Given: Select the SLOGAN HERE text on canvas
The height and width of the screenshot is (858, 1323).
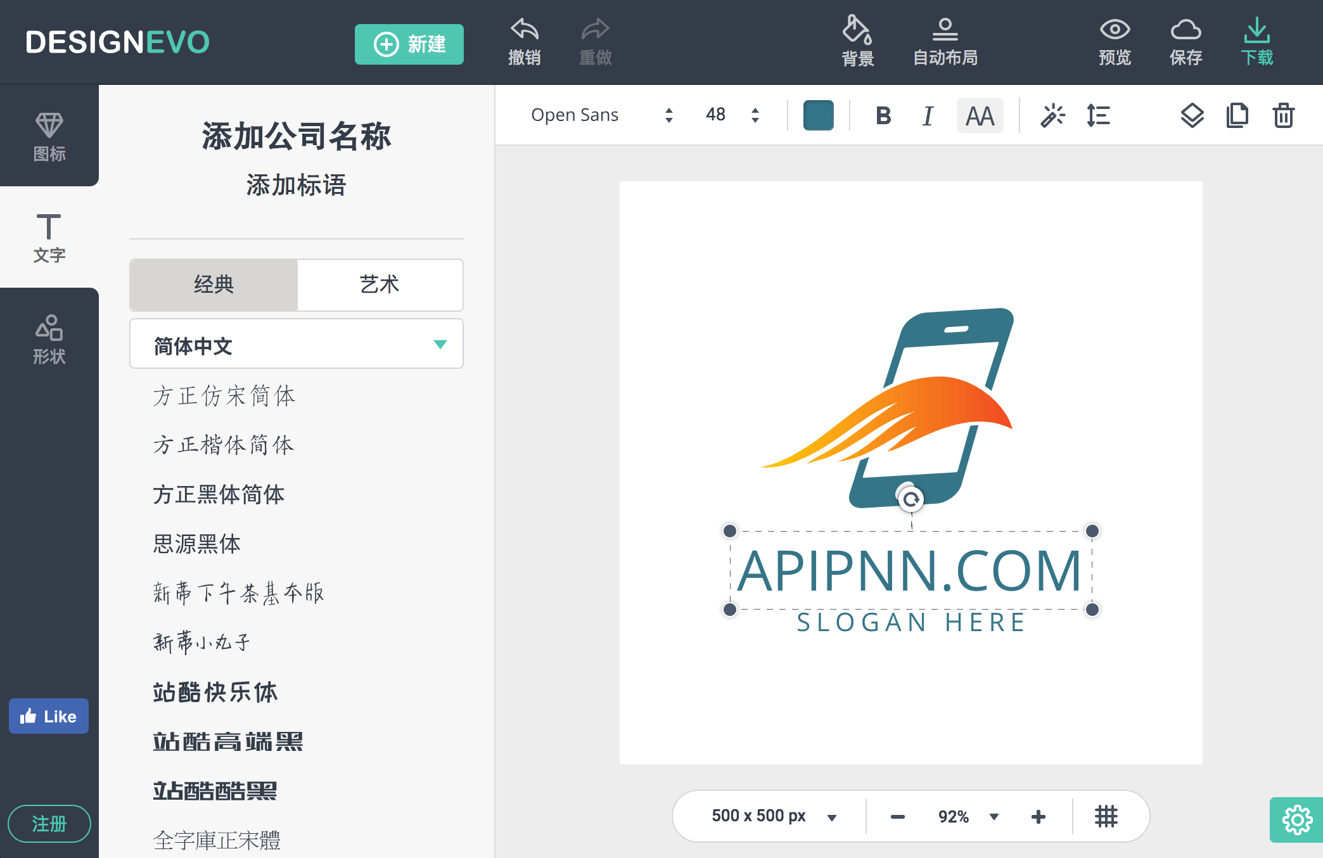Looking at the screenshot, I should click(911, 622).
